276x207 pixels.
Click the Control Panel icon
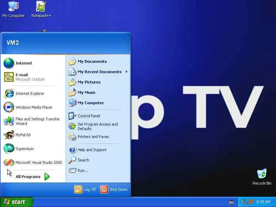pos(72,116)
